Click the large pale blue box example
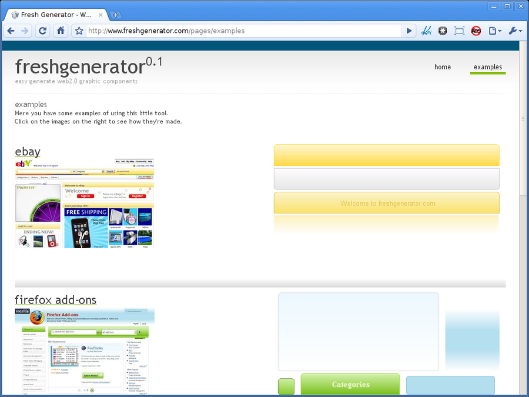 coord(359,332)
